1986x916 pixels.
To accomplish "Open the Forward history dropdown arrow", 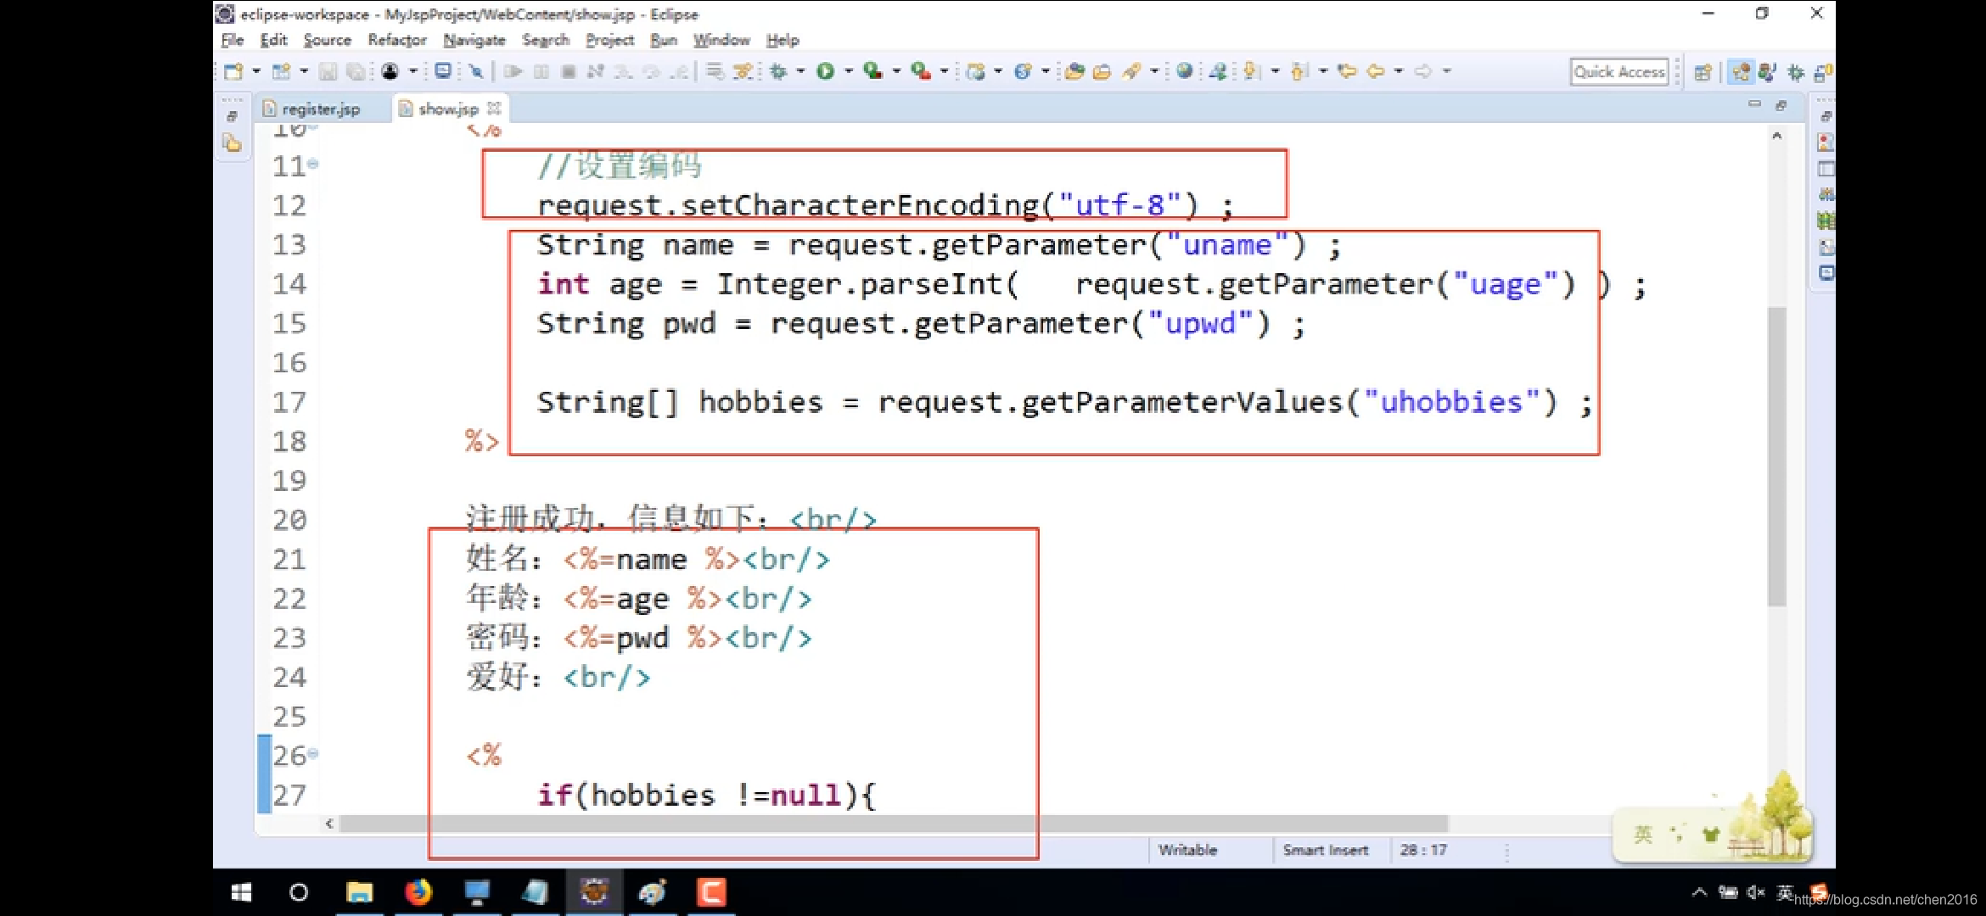I will coord(1446,72).
